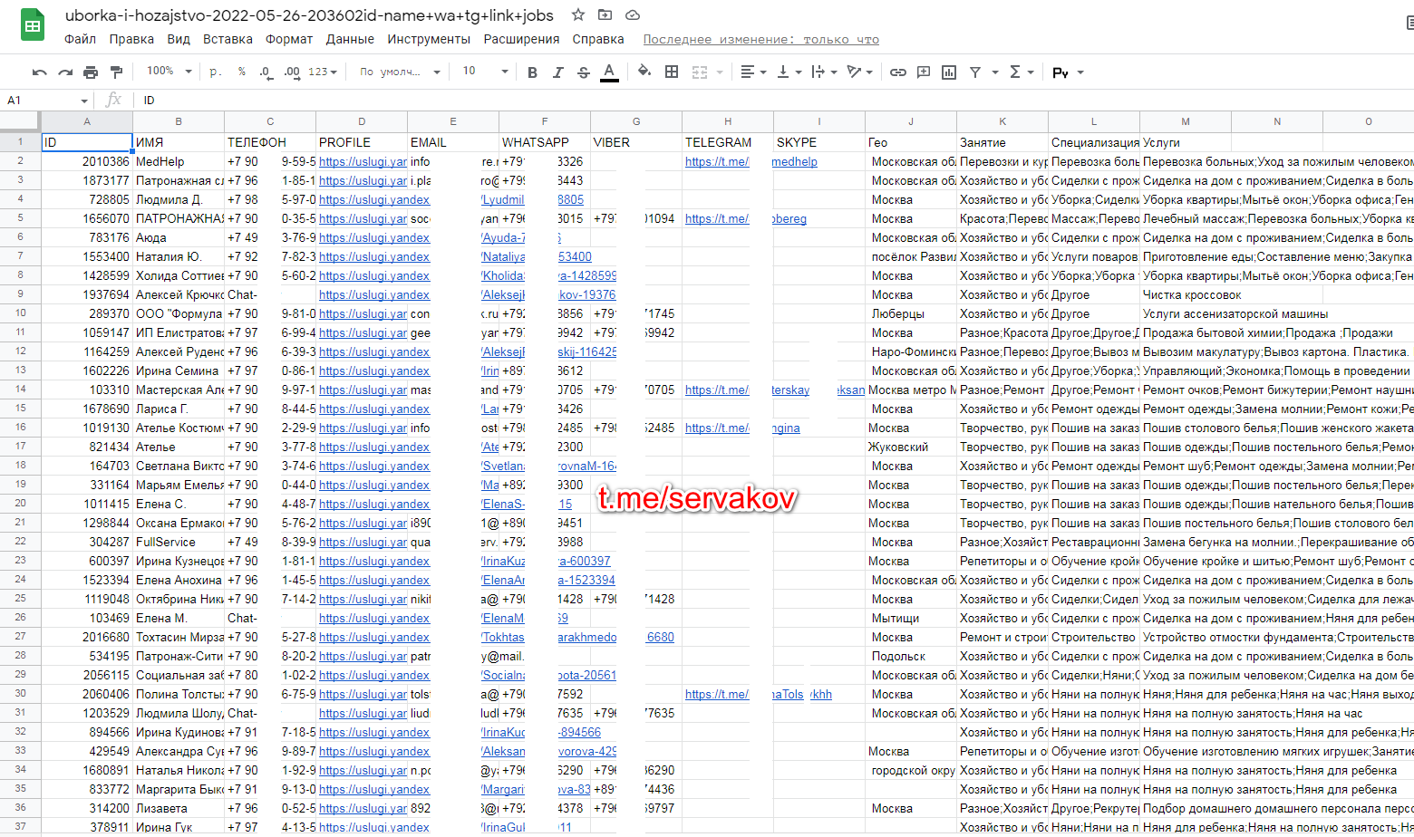Open the Правка menu
This screenshot has width=1414, height=837.
131,39
